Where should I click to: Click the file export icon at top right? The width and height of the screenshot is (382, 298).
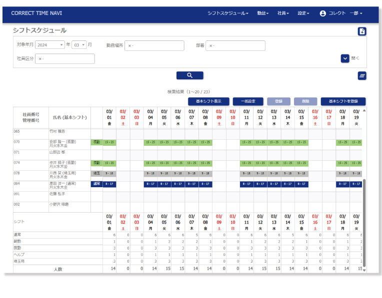pyautogui.click(x=362, y=31)
